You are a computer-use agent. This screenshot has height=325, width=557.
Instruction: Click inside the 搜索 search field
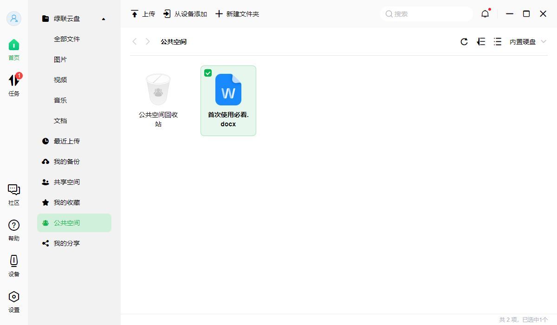pos(426,14)
